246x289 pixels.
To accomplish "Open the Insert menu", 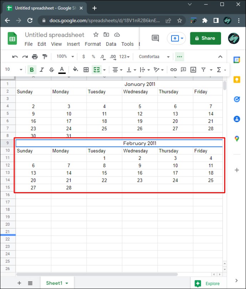I will [x=73, y=44].
